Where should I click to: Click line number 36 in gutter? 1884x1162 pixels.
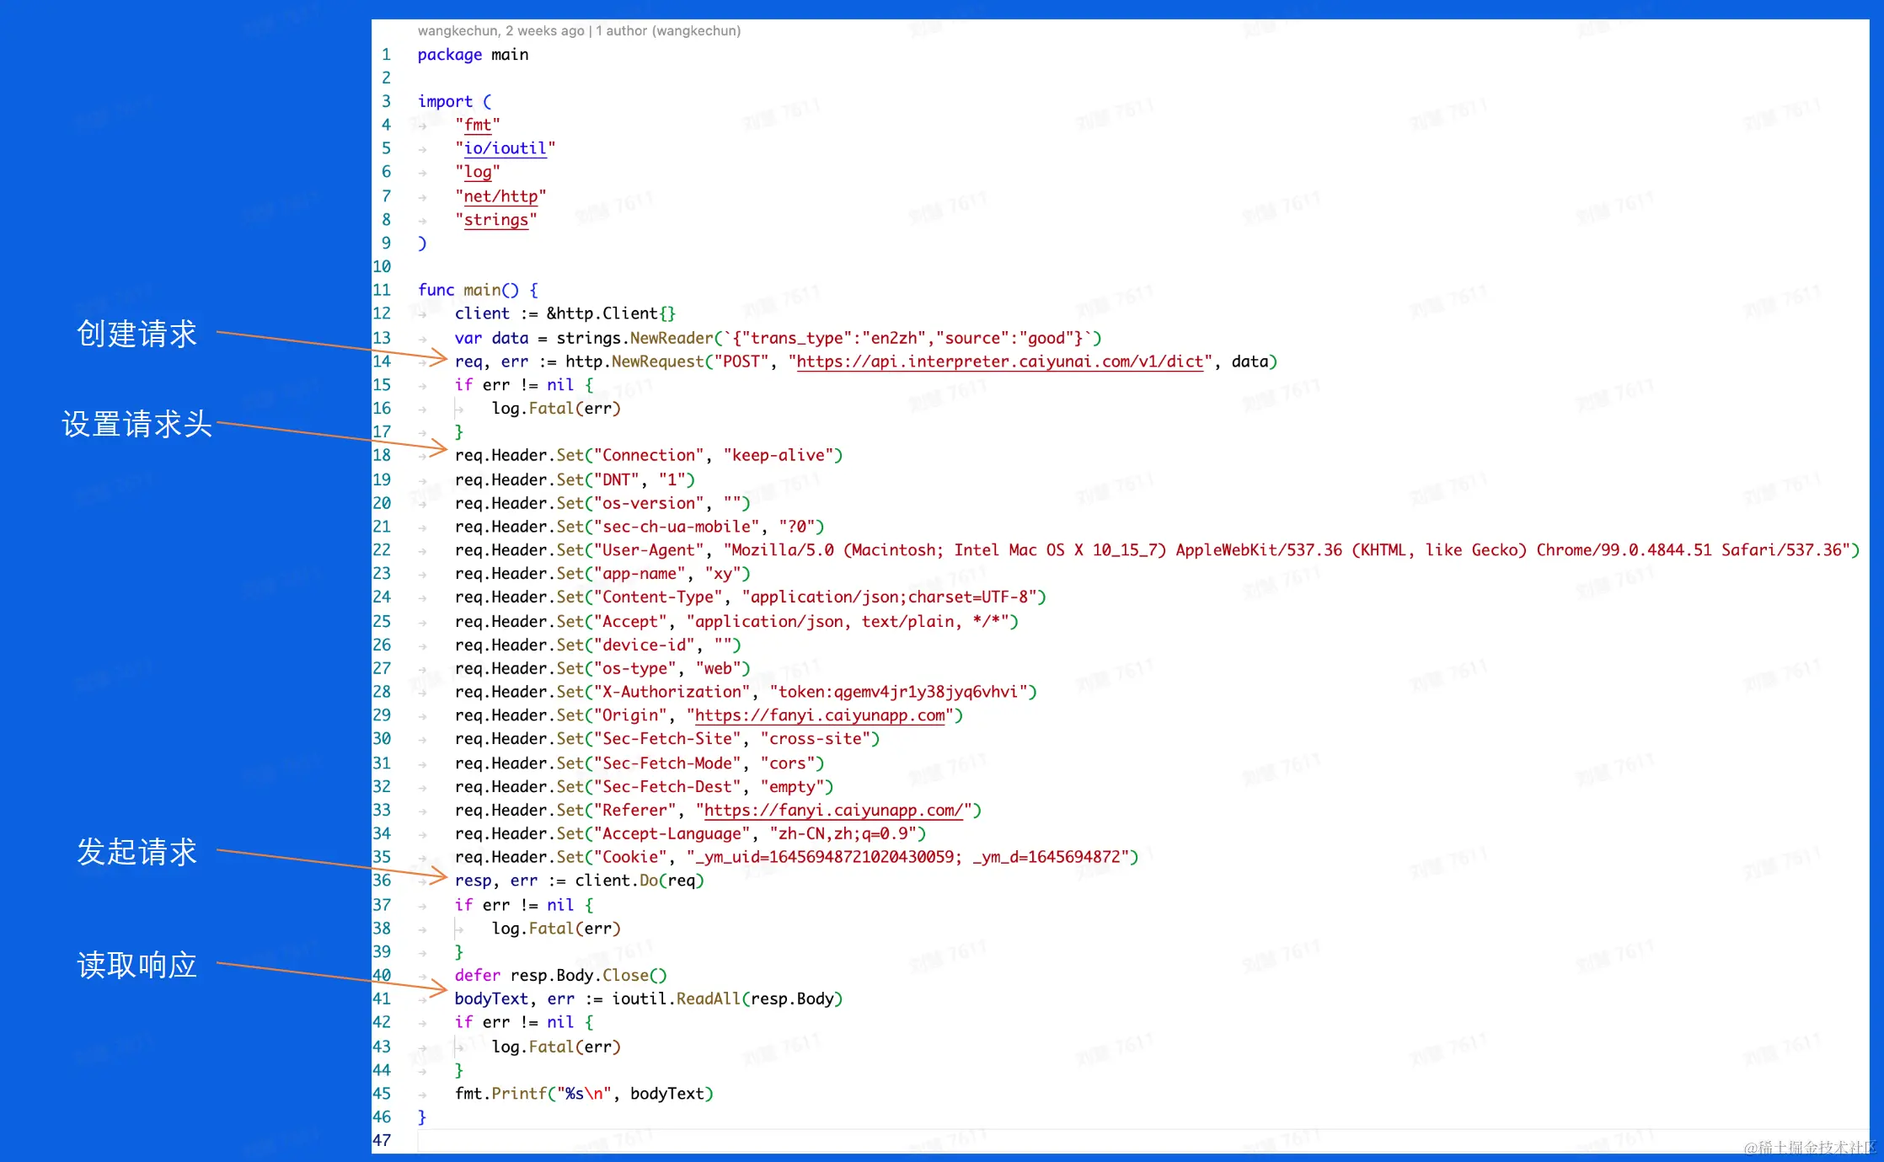pos(382,881)
